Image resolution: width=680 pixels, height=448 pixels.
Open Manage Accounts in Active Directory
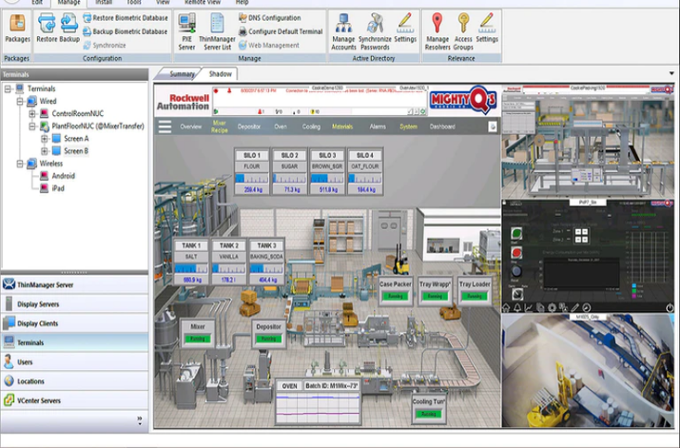click(343, 31)
